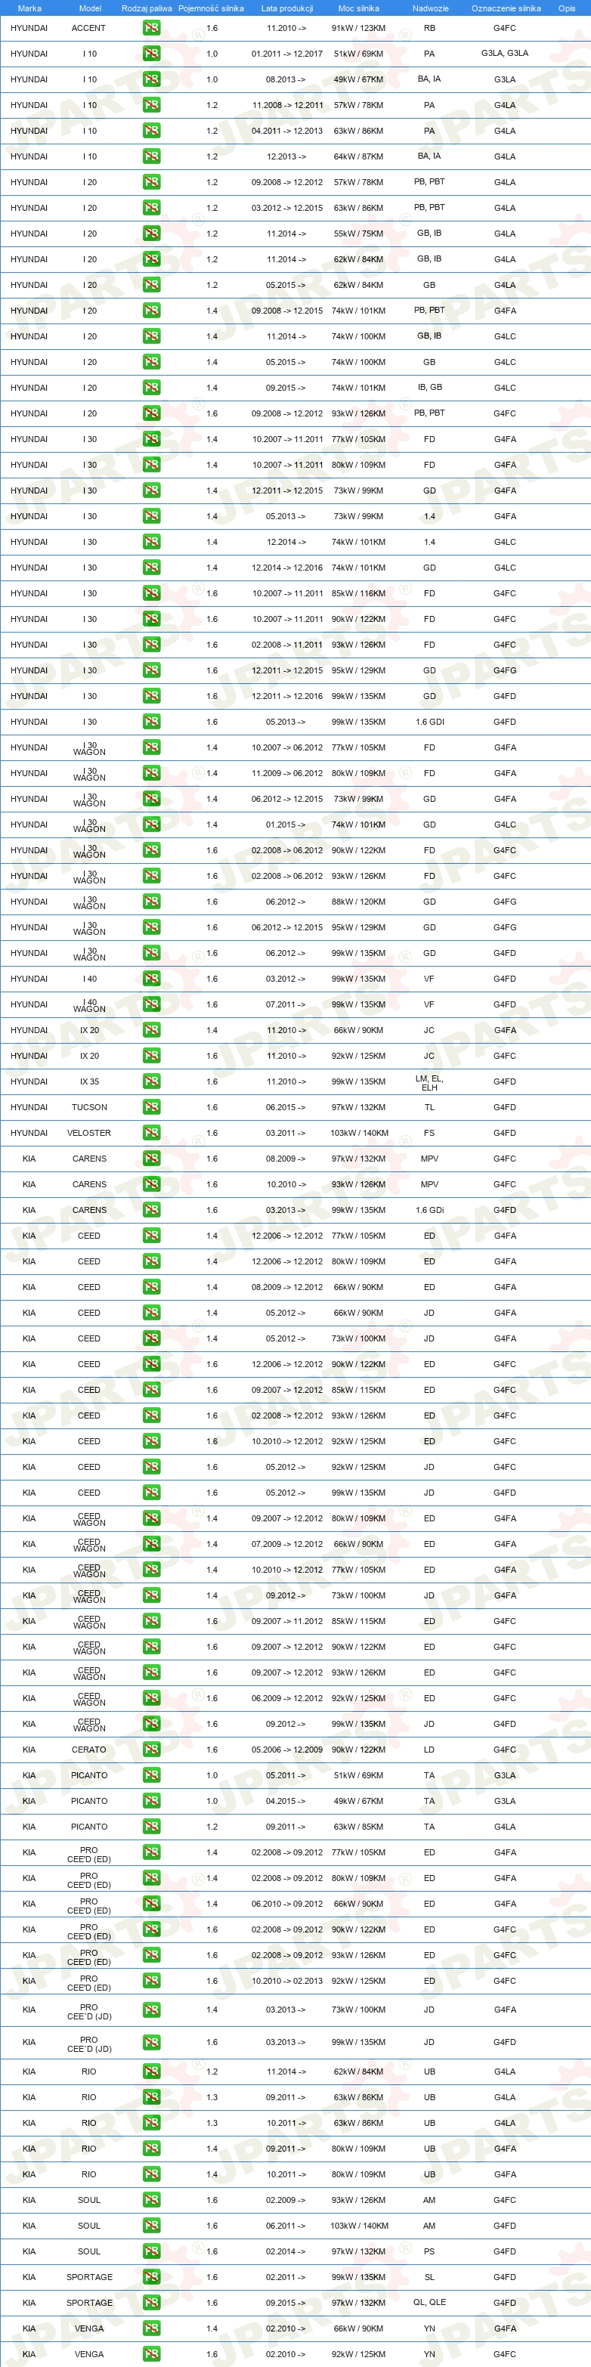Image resolution: width=591 pixels, height=2367 pixels.
Task: Select the CERATO model cell
Action: point(89,1750)
